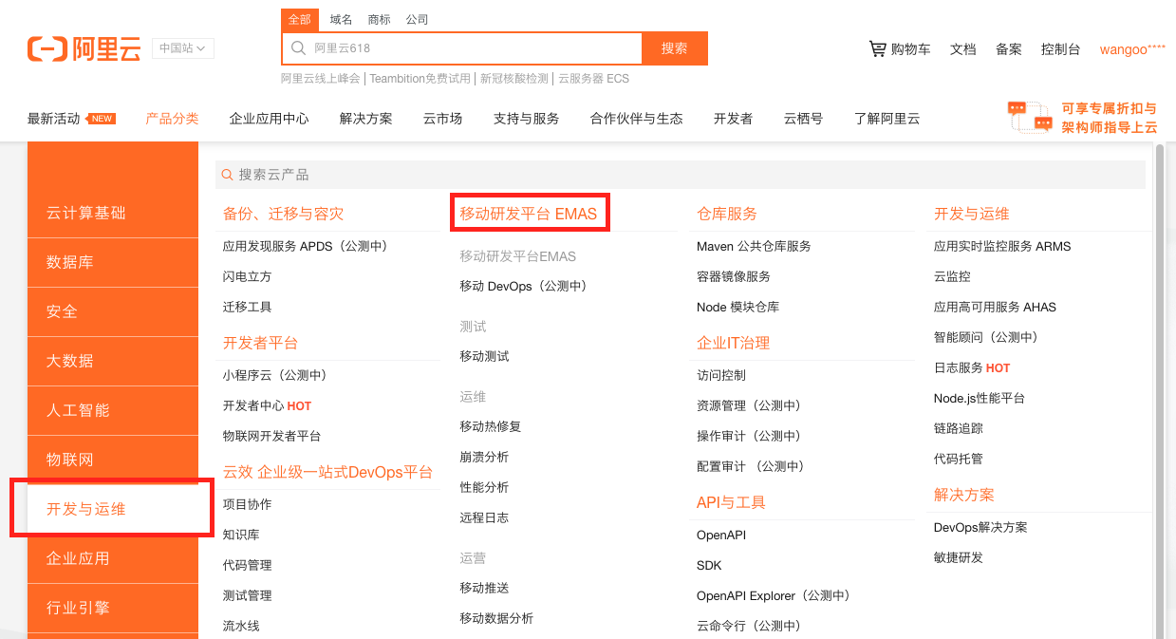Click the 云服务器 ECS link

(593, 79)
